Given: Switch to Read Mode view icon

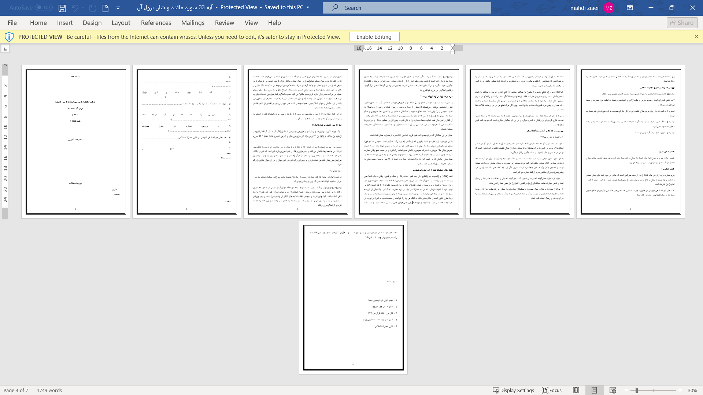Looking at the screenshot, I should (x=576, y=390).
